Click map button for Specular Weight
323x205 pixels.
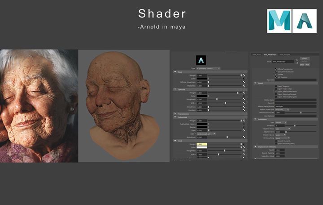(x=244, y=93)
